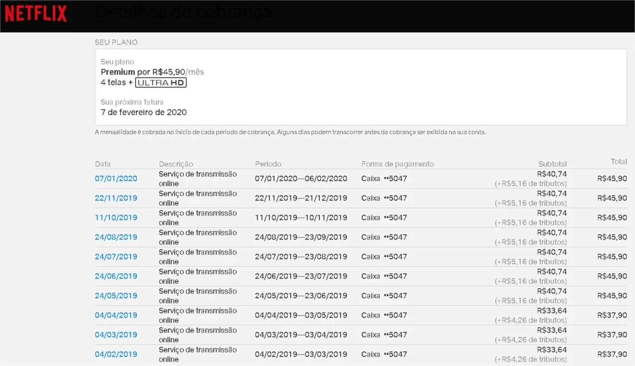The image size is (635, 366).
Task: Click '7 de fevereiro de 2020' date
Action: coord(144,112)
